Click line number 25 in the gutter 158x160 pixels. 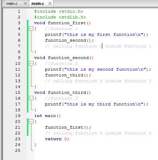[x=18, y=150]
